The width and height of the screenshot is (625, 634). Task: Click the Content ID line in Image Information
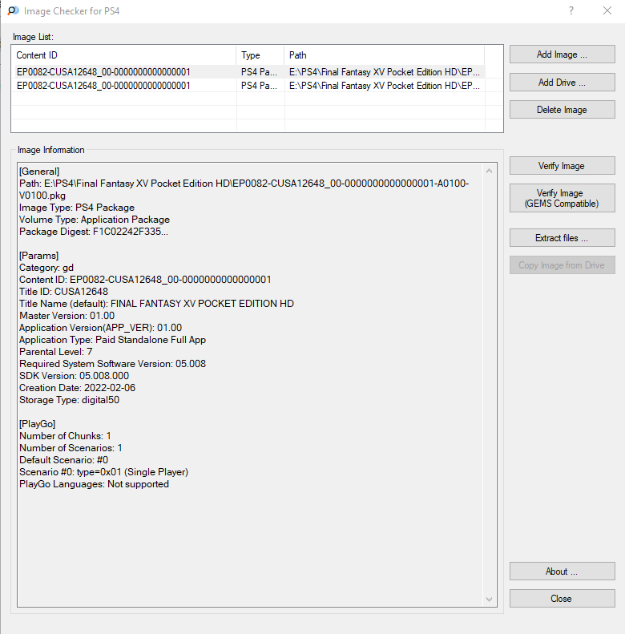click(146, 280)
